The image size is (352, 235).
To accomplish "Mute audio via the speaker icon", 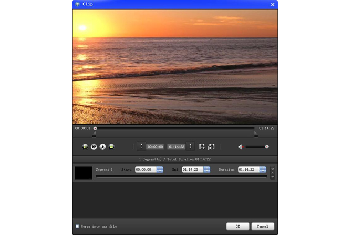I will pyautogui.click(x=241, y=147).
